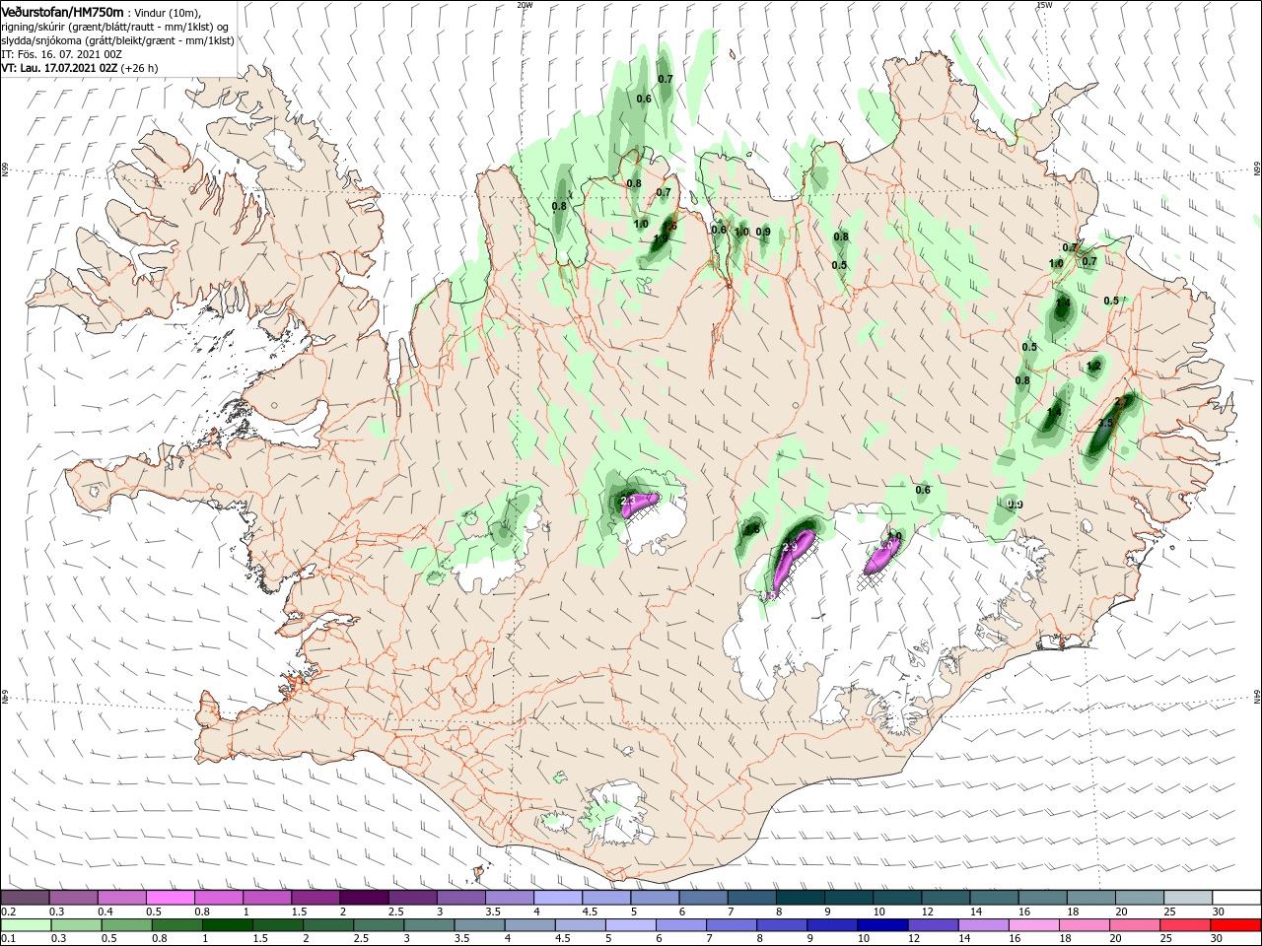Click the 'Vindur (10m),' header text

click(168, 12)
